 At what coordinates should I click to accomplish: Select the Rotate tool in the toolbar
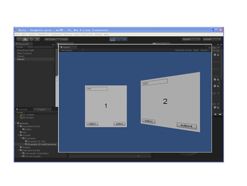31,39
